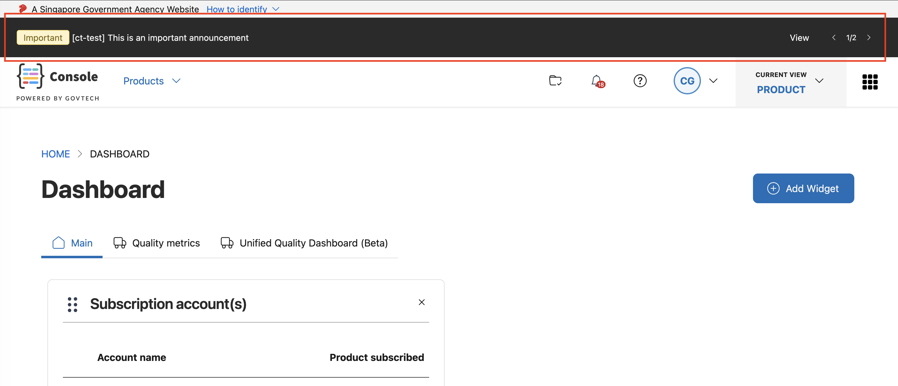Open Unified Quality Dashboard (Beta) tab
This screenshot has height=386, width=898.
[304, 243]
